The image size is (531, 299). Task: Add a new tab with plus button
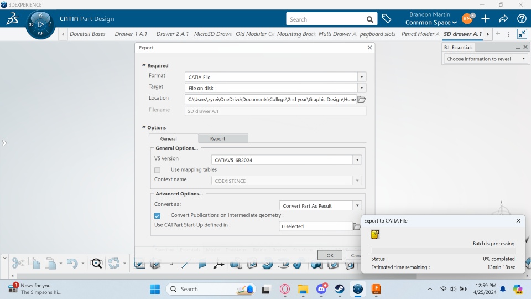[x=498, y=34]
